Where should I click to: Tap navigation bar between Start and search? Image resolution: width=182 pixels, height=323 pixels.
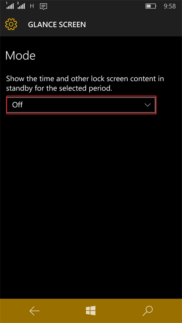(119, 311)
